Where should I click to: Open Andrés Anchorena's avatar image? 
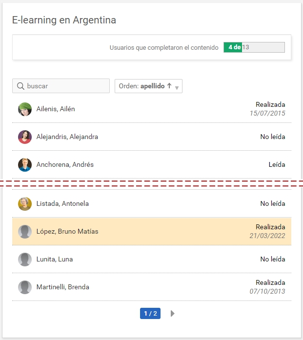tap(25, 165)
